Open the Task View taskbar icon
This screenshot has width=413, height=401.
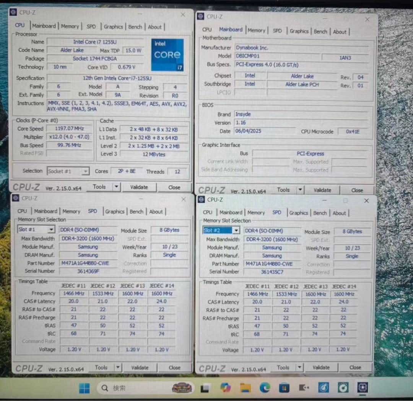(x=205, y=388)
